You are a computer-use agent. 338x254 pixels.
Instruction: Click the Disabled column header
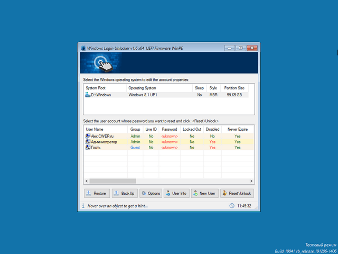pos(212,129)
